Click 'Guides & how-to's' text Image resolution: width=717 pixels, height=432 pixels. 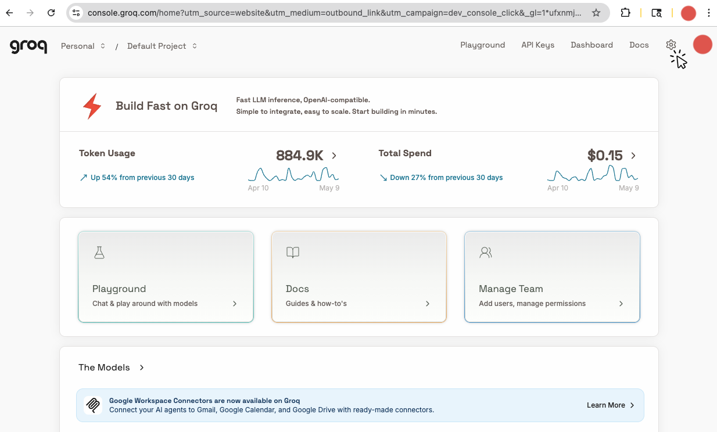(x=316, y=304)
